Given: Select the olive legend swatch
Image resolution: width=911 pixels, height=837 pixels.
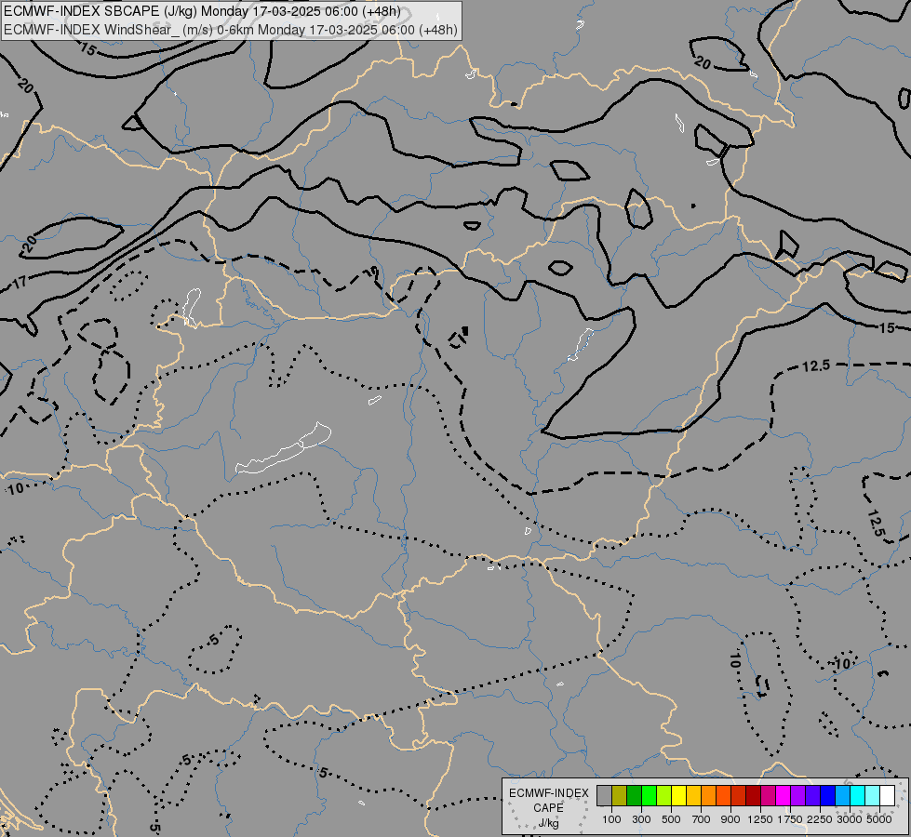Looking at the screenshot, I should pos(620,796).
